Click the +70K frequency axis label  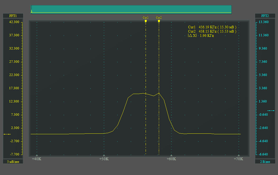[x=238, y=159]
